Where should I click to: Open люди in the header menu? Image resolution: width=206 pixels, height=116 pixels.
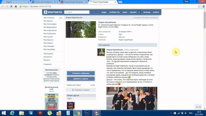104,12
